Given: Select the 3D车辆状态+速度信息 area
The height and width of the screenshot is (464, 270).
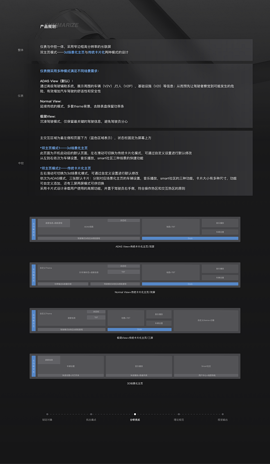Looking at the screenshot, I should click(x=89, y=272).
